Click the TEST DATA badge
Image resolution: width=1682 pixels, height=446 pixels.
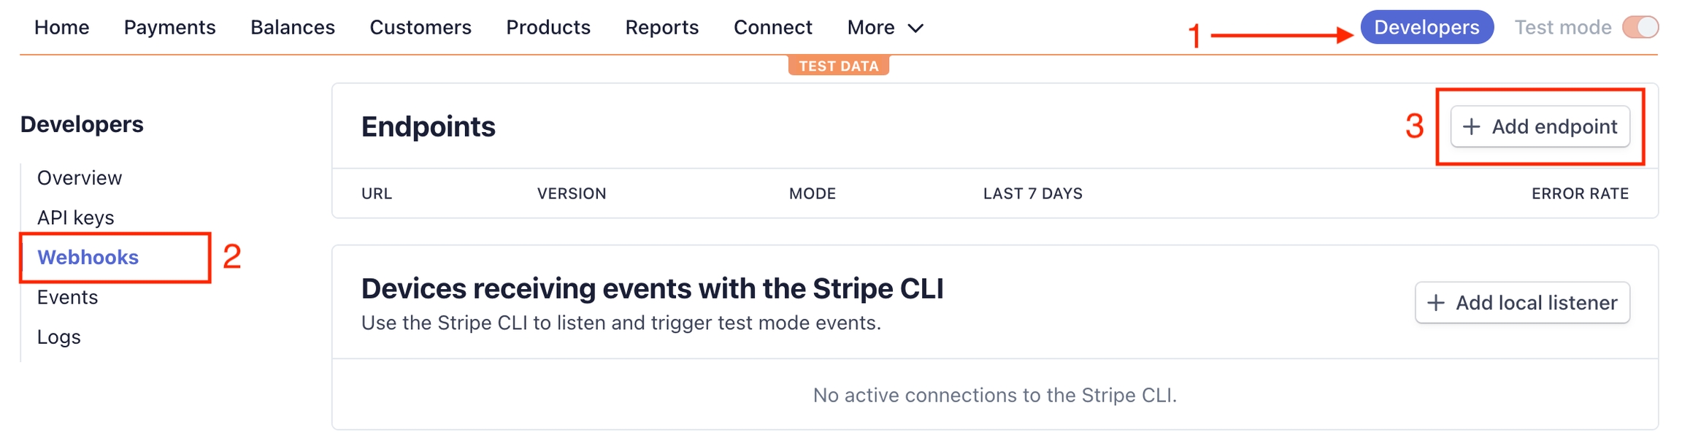tap(840, 65)
